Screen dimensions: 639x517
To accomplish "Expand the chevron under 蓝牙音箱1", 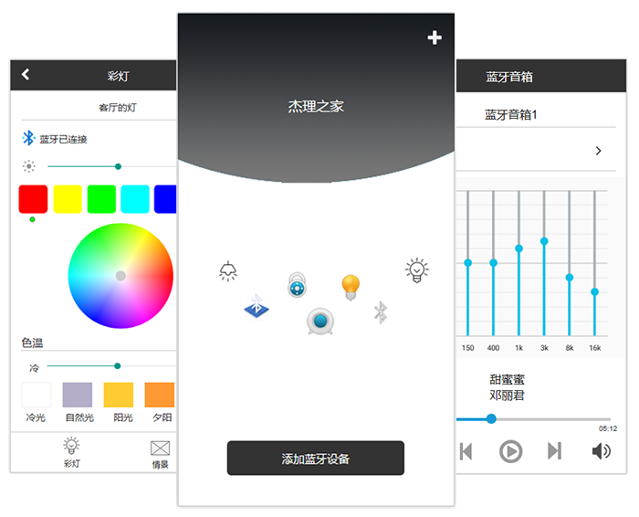I will 599,151.
